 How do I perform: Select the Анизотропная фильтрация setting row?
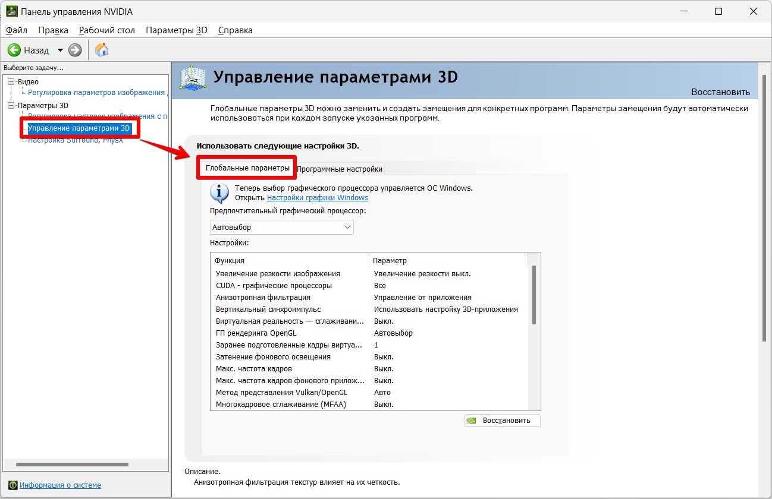(263, 298)
